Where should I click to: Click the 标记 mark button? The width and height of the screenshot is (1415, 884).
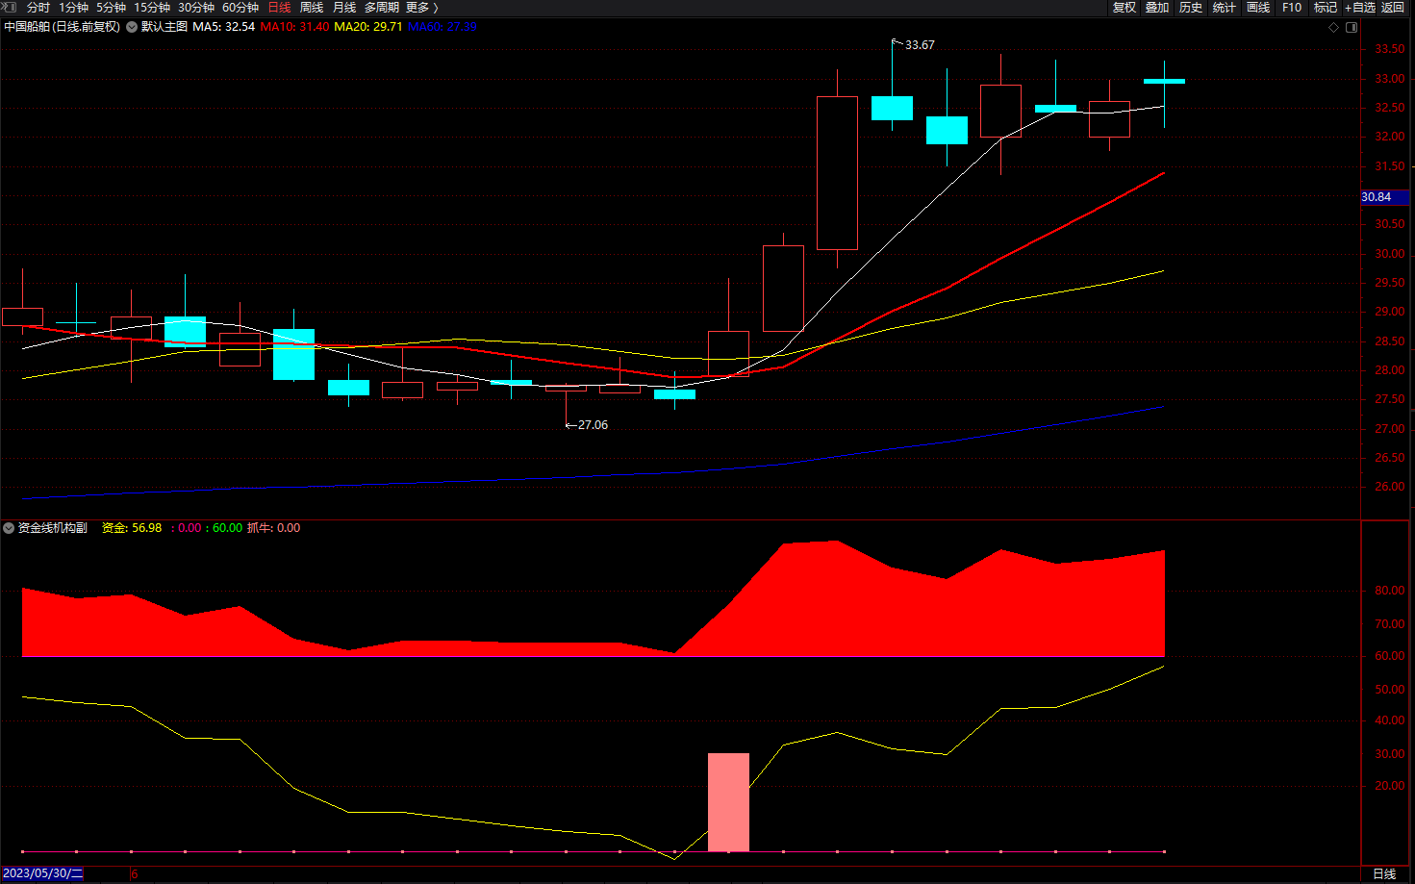click(x=1326, y=8)
